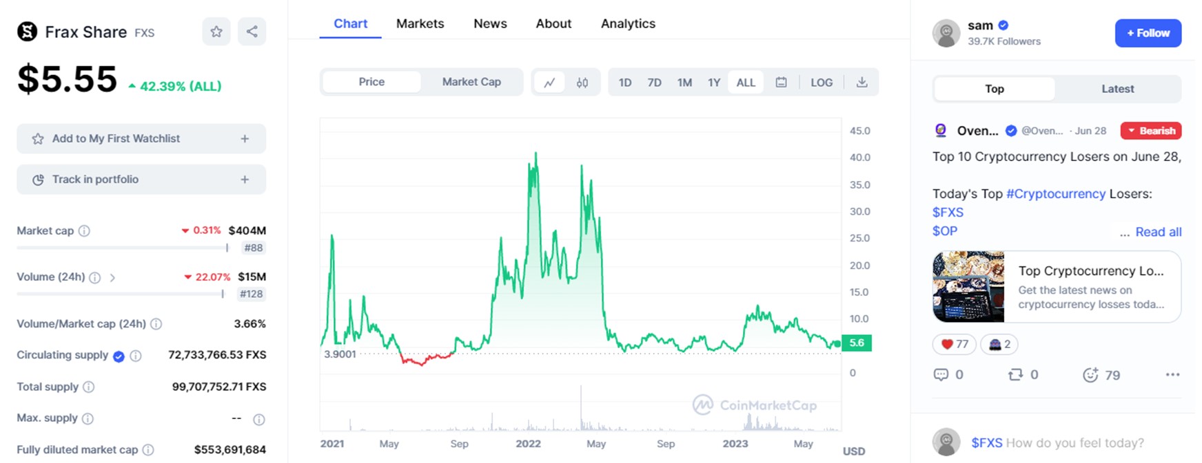Switch to line chart view icon

point(549,83)
